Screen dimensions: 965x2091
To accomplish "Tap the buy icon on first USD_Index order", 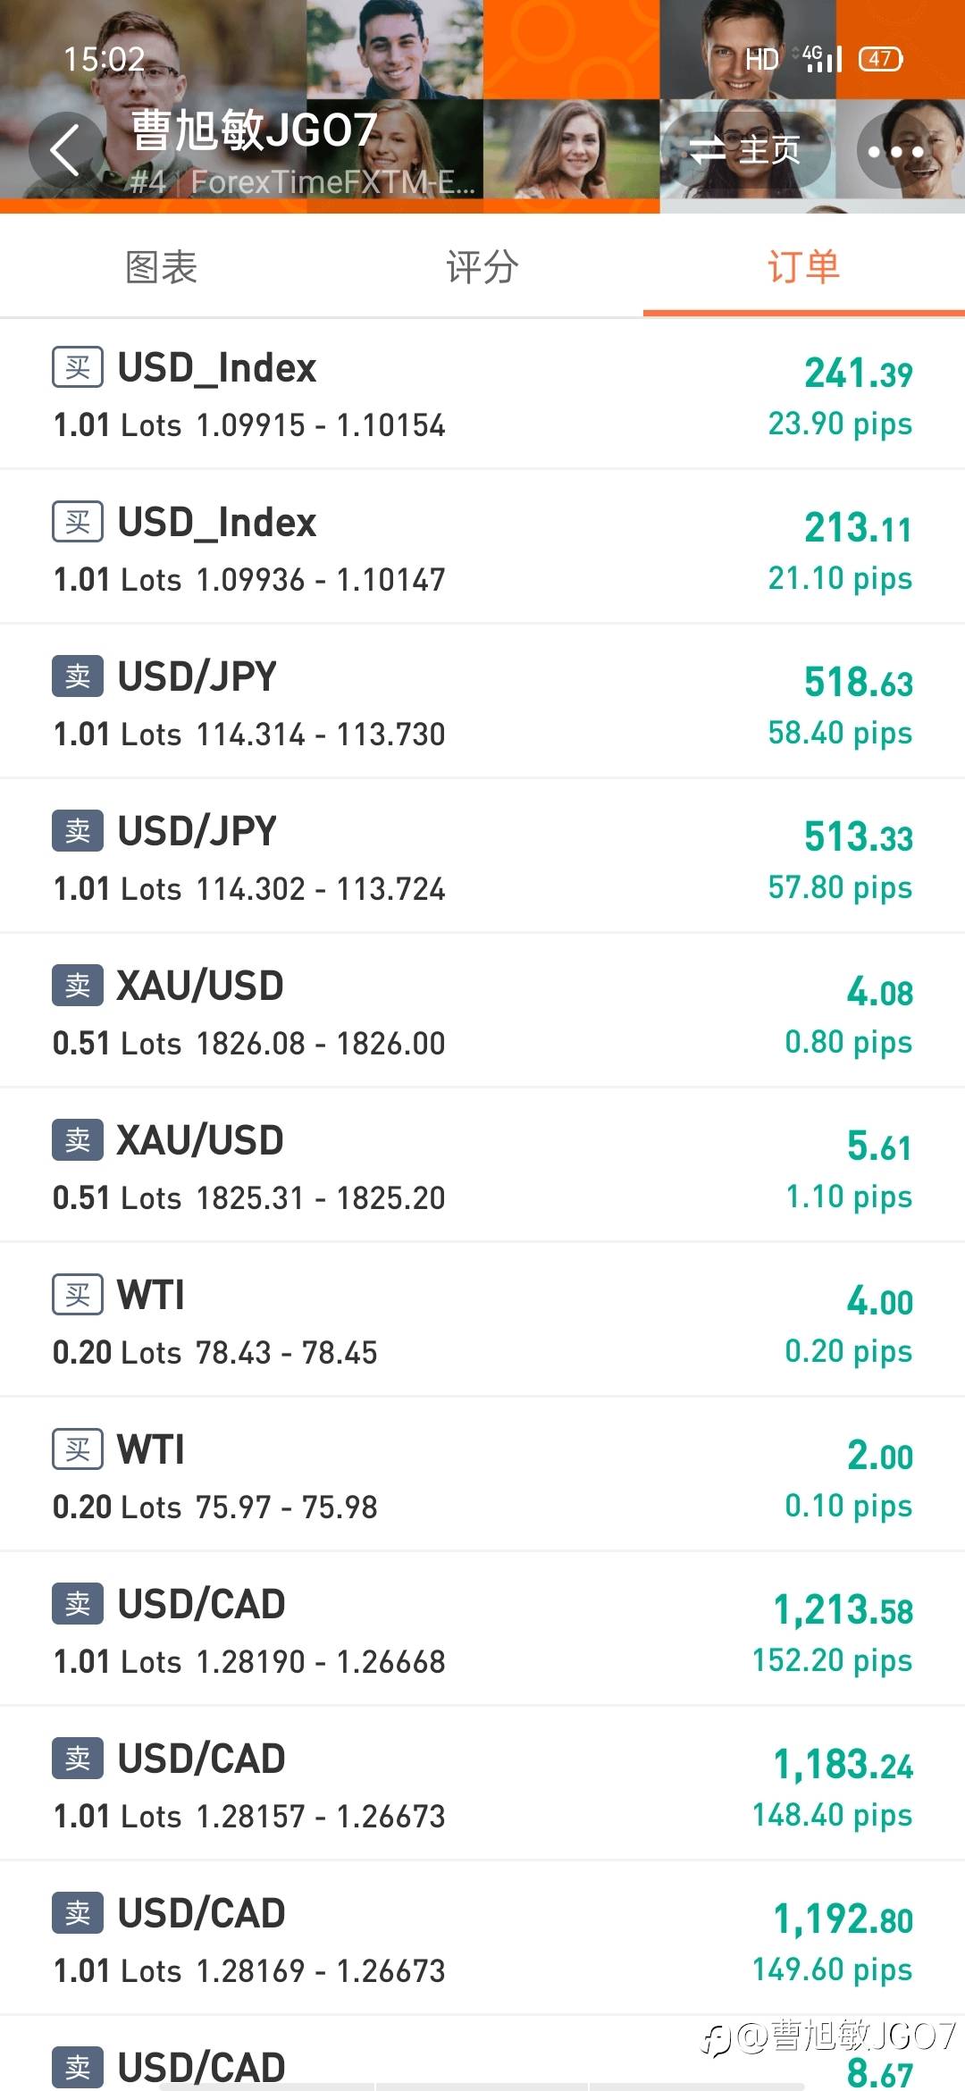I will (78, 367).
